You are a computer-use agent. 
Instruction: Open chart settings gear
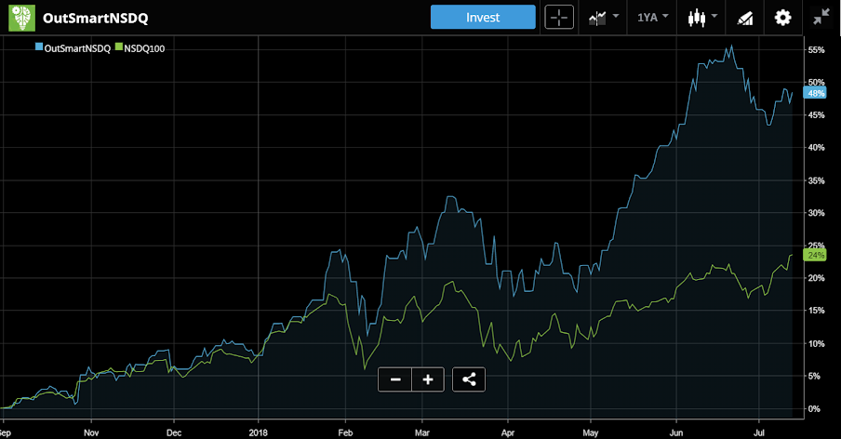[782, 18]
